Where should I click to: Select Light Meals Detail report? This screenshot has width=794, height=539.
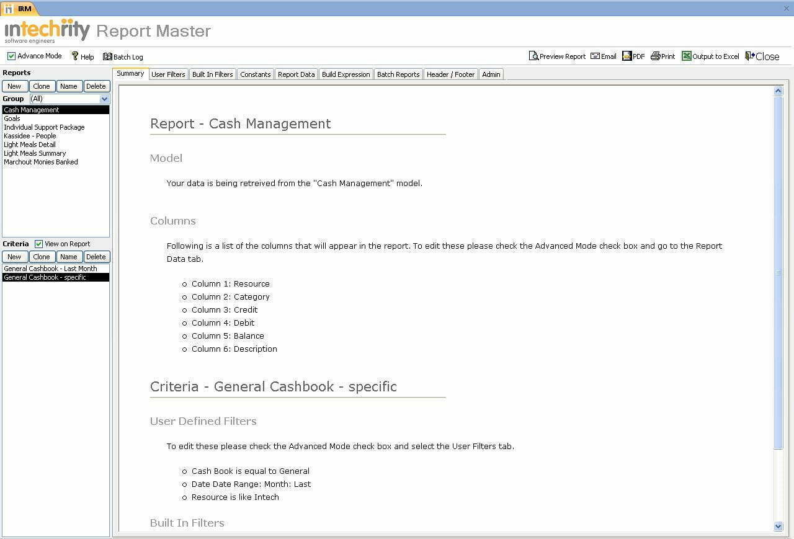(x=56, y=145)
